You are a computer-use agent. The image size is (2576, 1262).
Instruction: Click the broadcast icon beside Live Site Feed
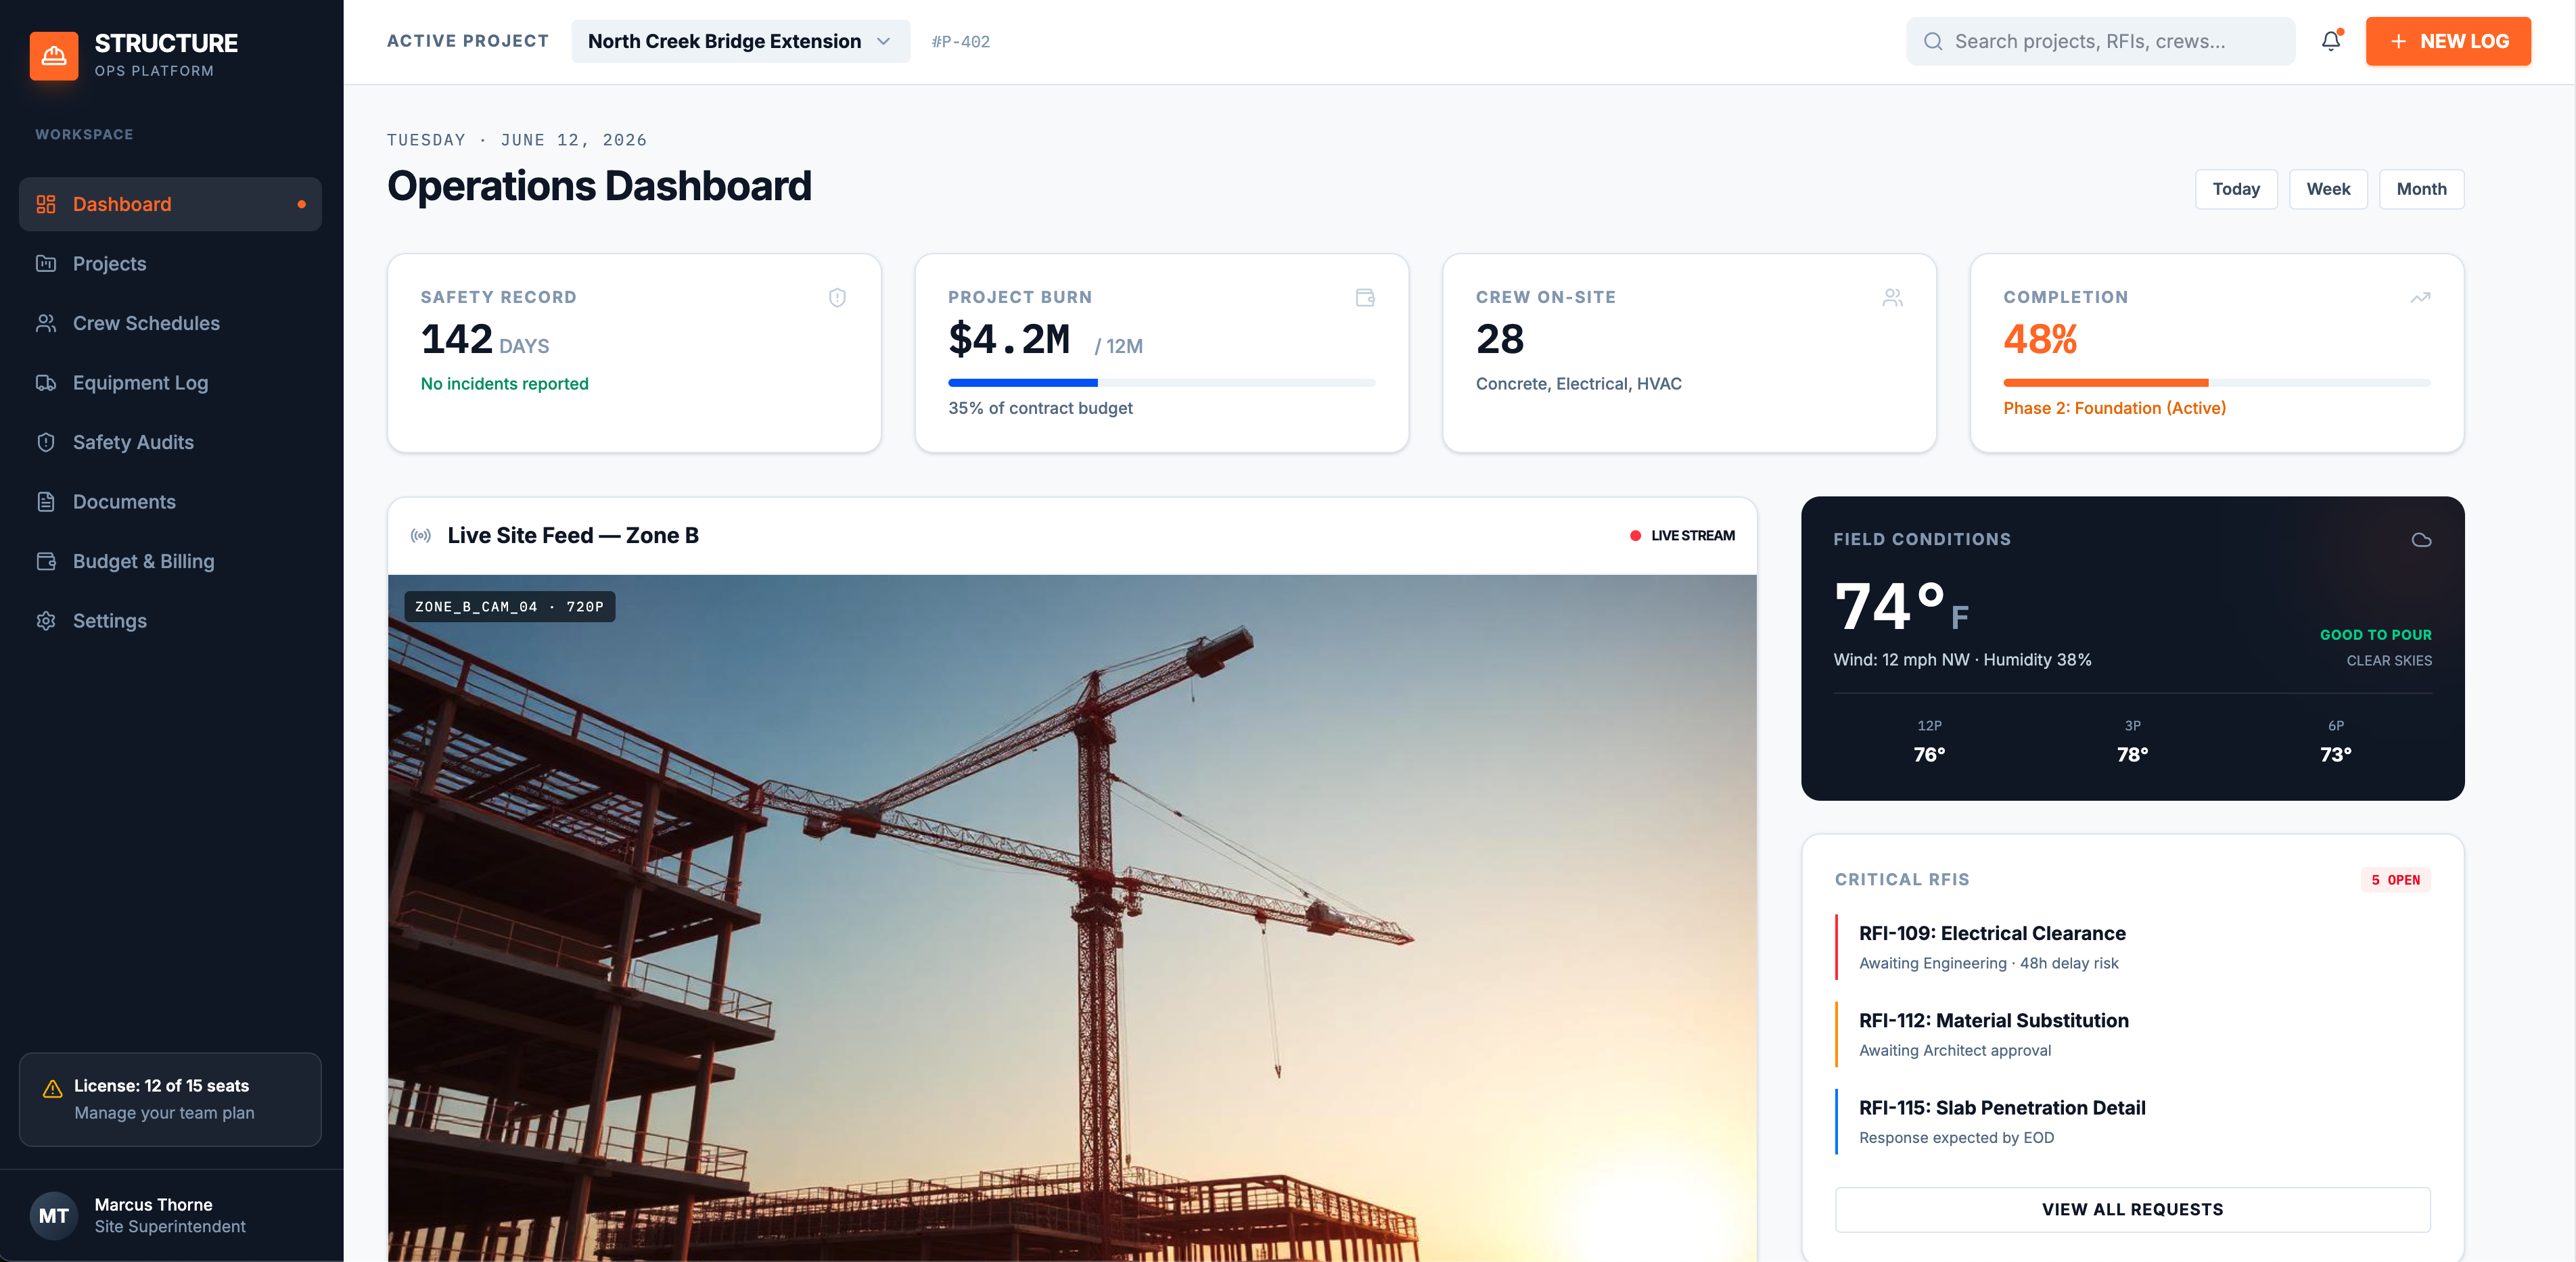pyautogui.click(x=421, y=536)
